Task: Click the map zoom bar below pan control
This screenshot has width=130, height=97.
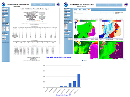Action: (76, 27)
